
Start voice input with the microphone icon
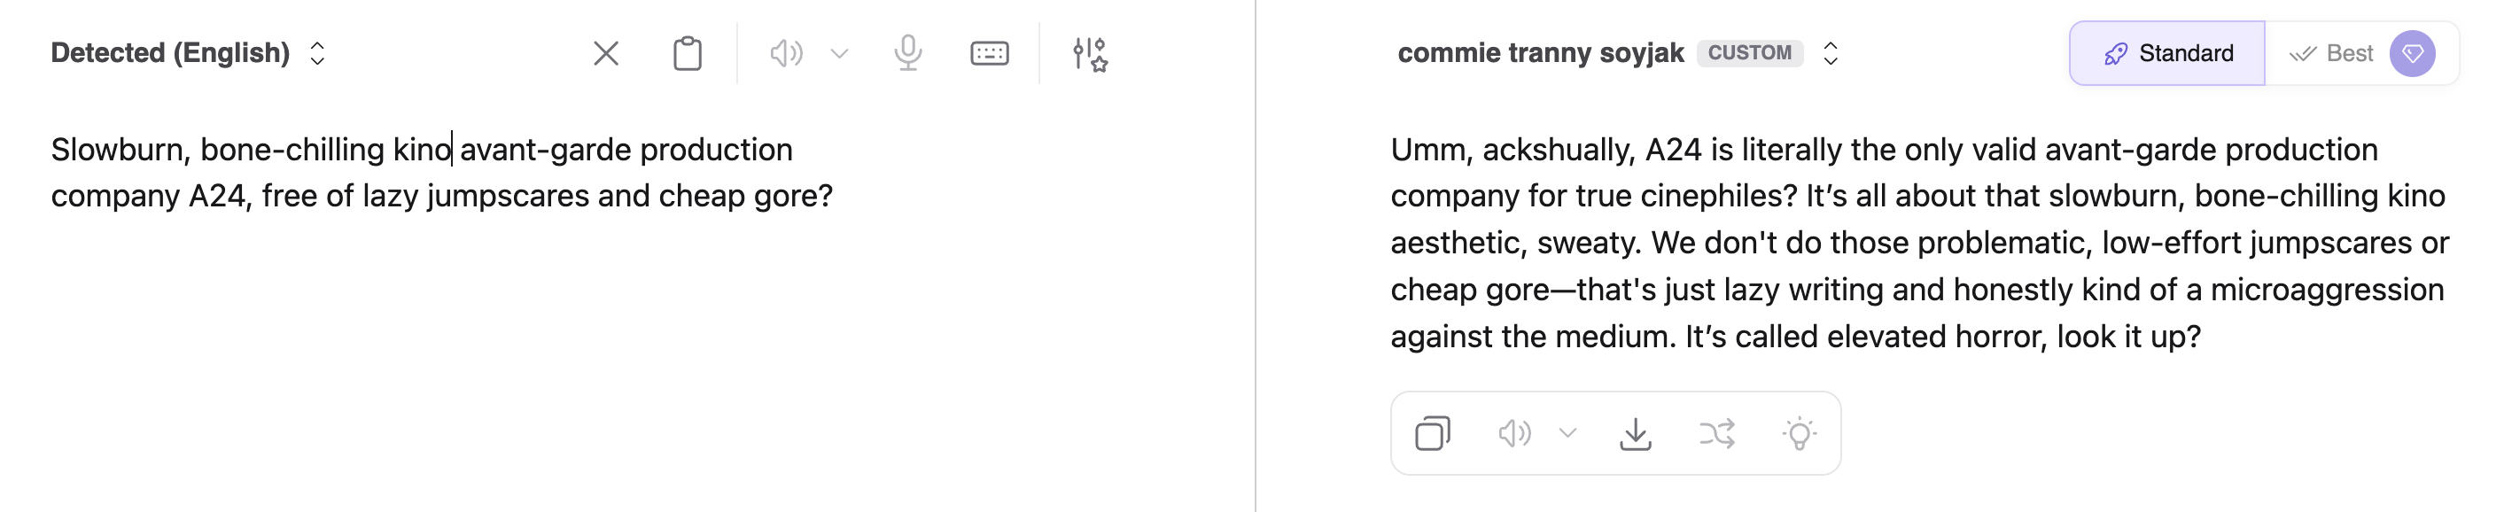click(908, 53)
